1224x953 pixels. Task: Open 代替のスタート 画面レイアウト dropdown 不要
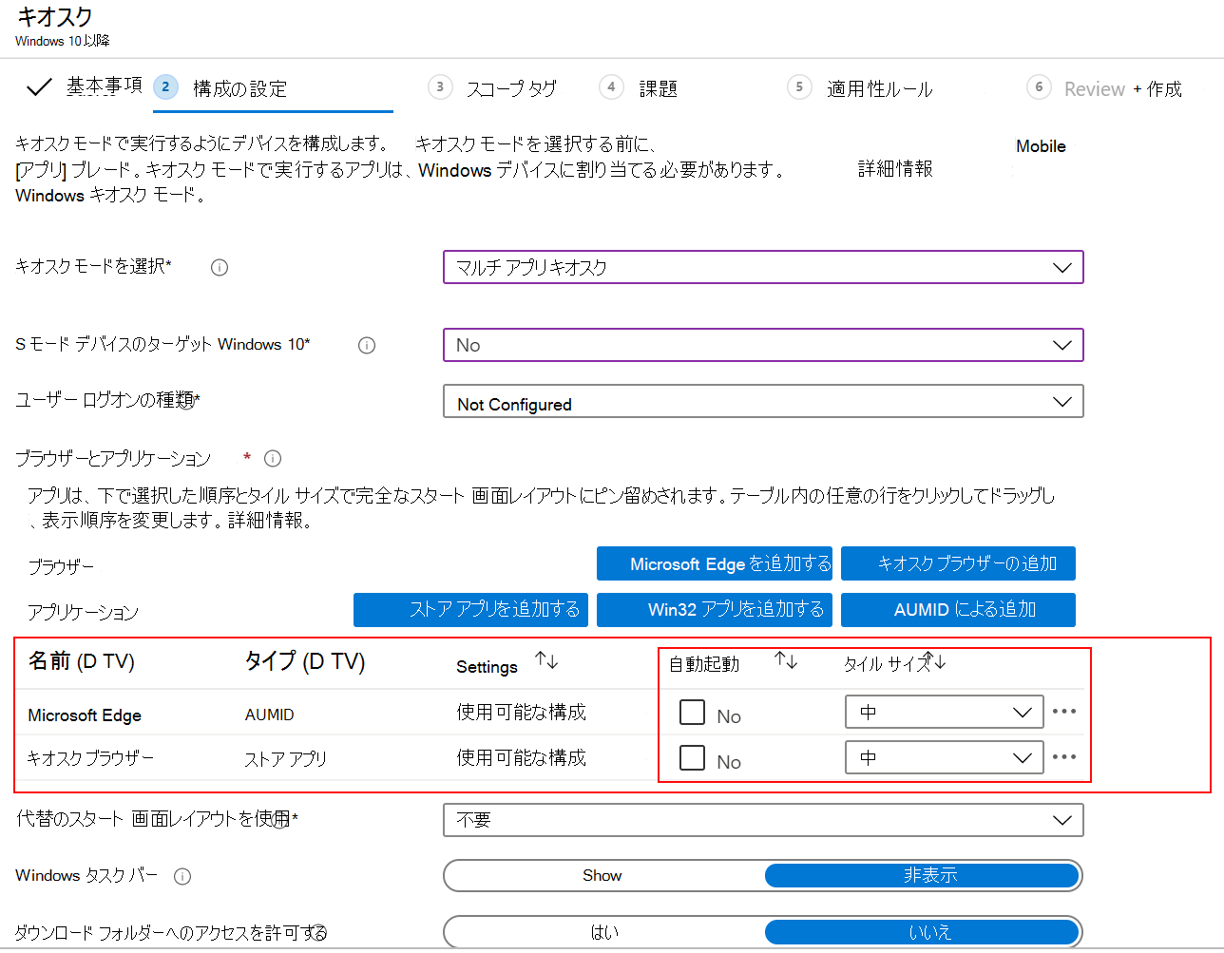point(763,820)
